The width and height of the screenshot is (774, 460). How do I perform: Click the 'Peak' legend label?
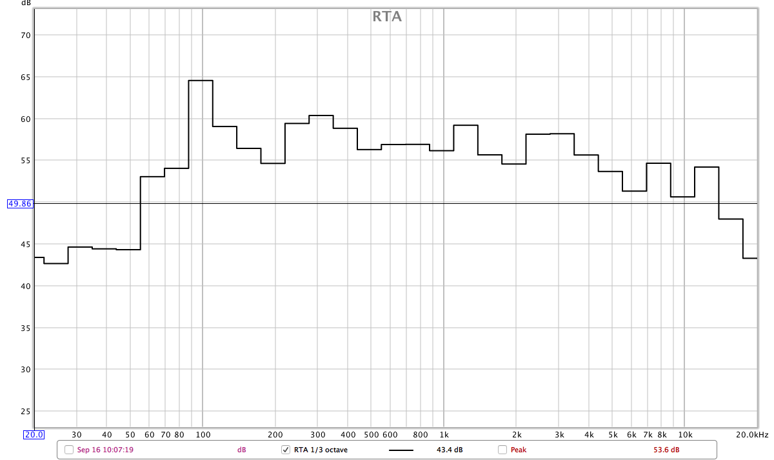click(x=519, y=450)
